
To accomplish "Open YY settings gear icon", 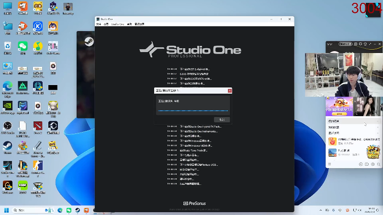I will coord(373,164).
